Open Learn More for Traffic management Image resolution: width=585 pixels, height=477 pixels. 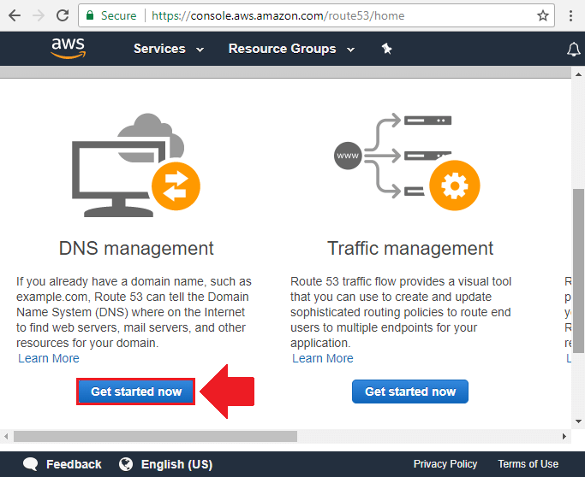click(x=323, y=358)
